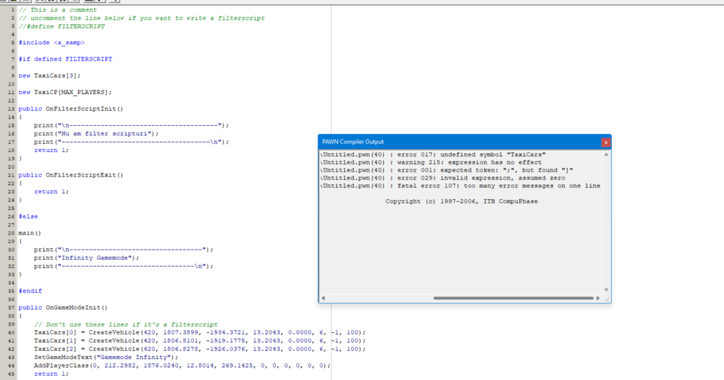
Task: Click the 'public OnFilterScriptExit()' code line
Action: pos(71,175)
